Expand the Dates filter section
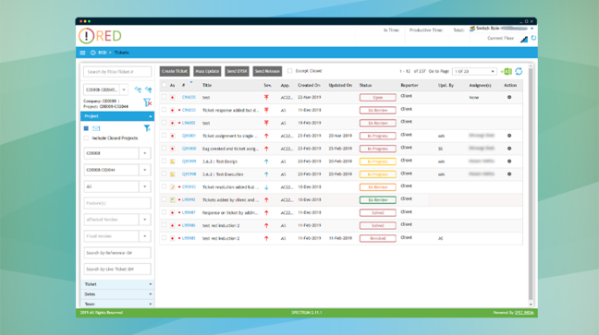This screenshot has width=599, height=335. [x=117, y=294]
